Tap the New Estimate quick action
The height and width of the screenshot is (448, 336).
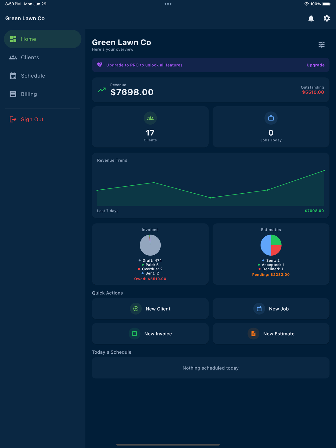271,334
